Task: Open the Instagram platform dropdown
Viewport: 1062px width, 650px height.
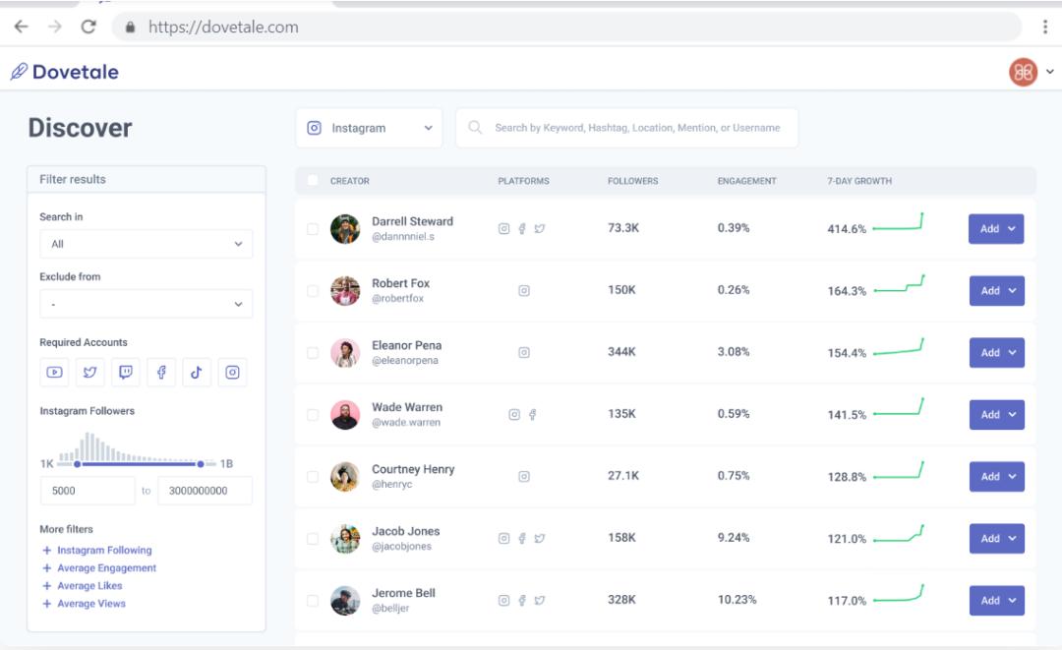Action: [x=369, y=128]
